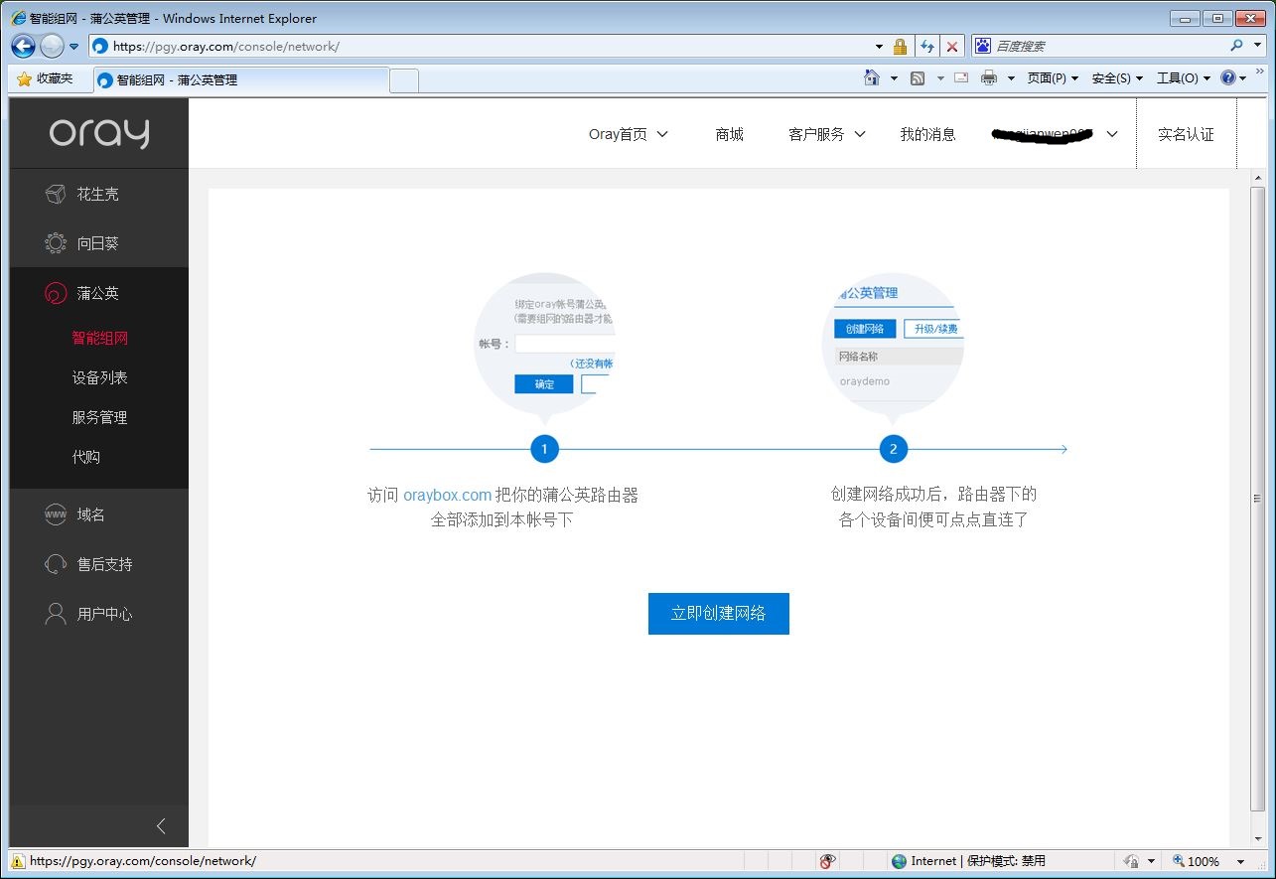The height and width of the screenshot is (879, 1276).
Task: Click the 实名认证 link
Action: [1186, 134]
